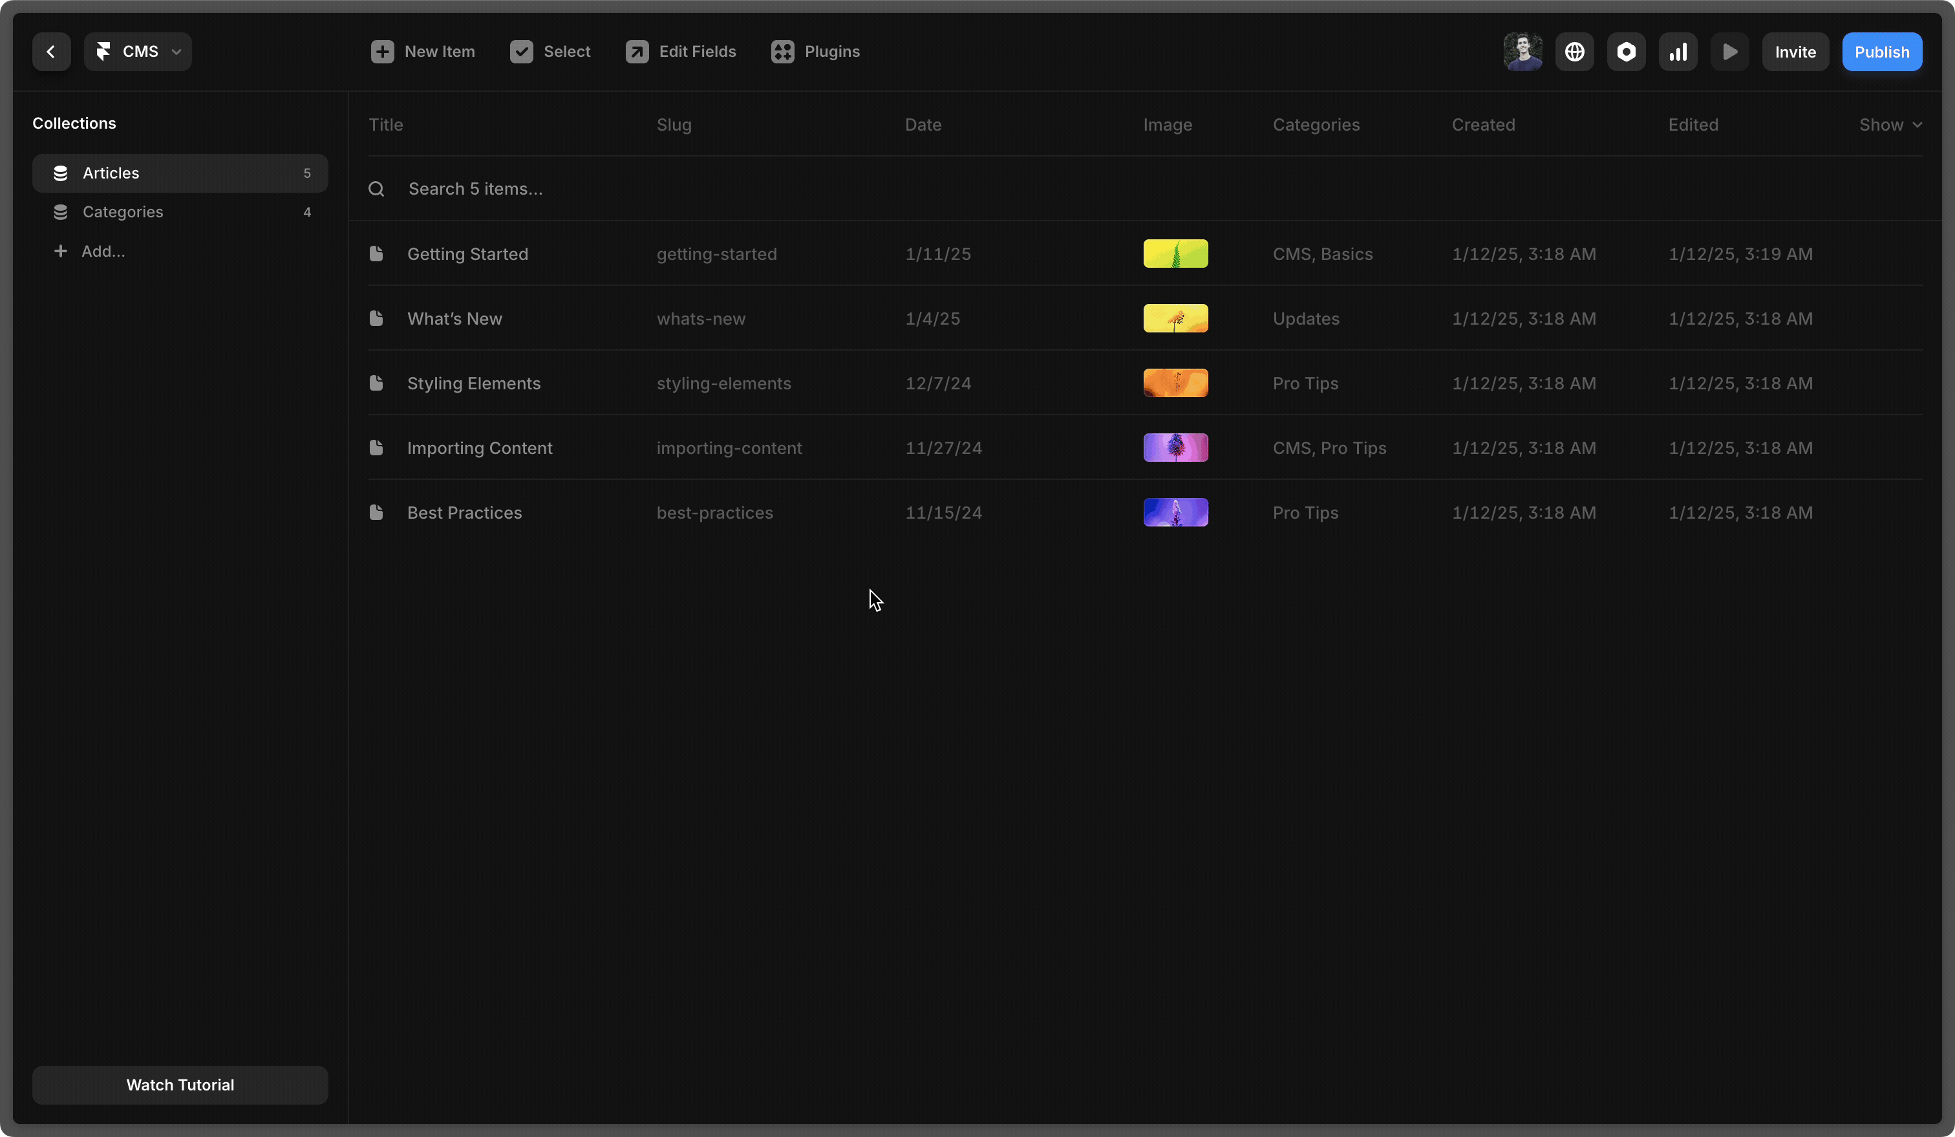The width and height of the screenshot is (1955, 1137).
Task: Expand the CMS dropdown menu
Action: pyautogui.click(x=138, y=52)
